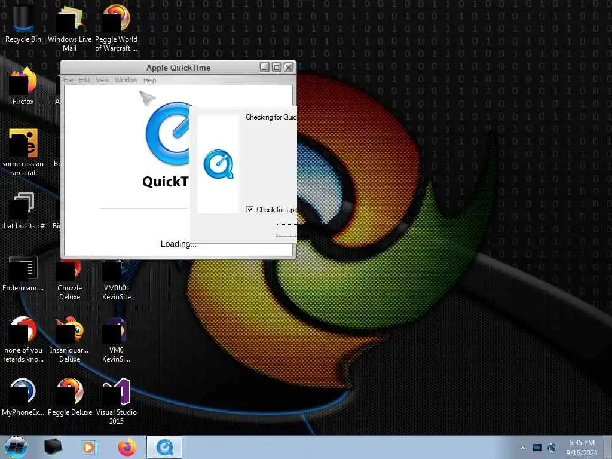Open the clock showing 6:35 PM
Image resolution: width=612 pixels, height=459 pixels.
point(582,447)
